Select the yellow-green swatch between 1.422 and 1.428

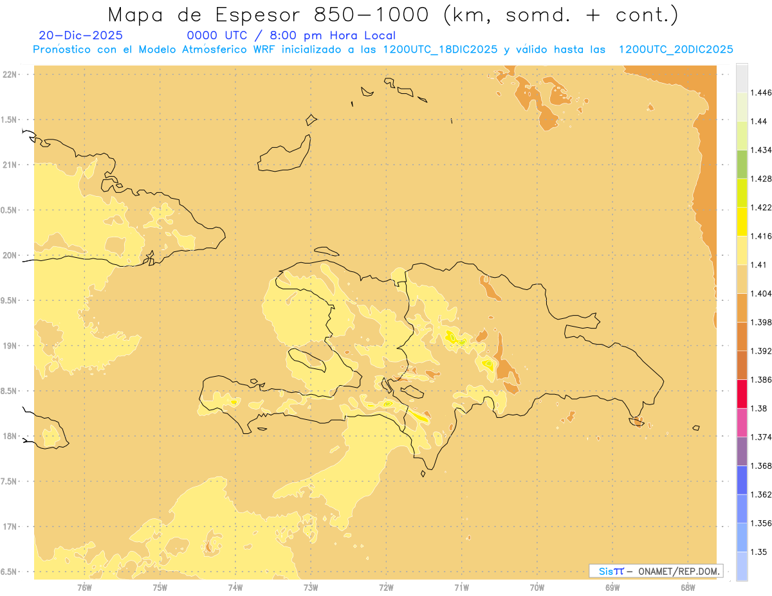(x=742, y=193)
